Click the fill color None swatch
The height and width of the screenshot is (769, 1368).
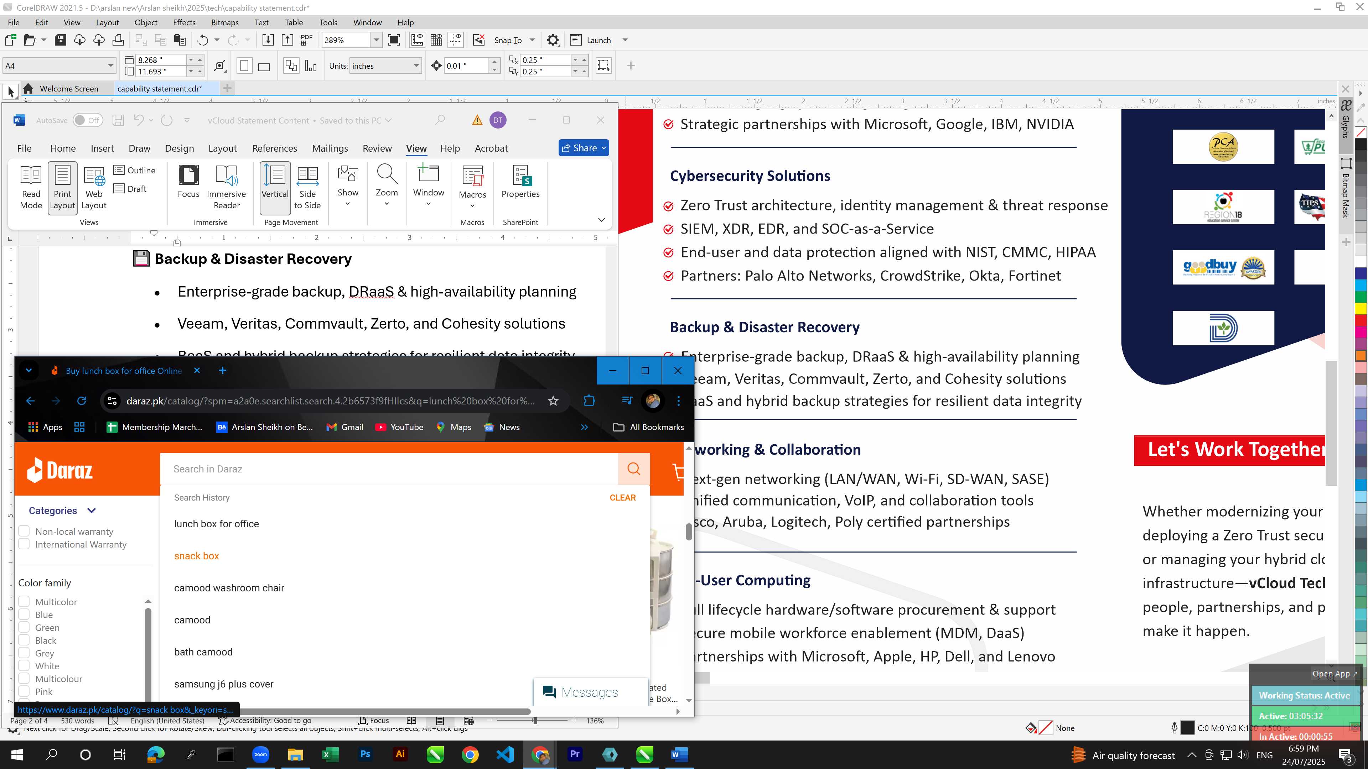(x=1045, y=728)
